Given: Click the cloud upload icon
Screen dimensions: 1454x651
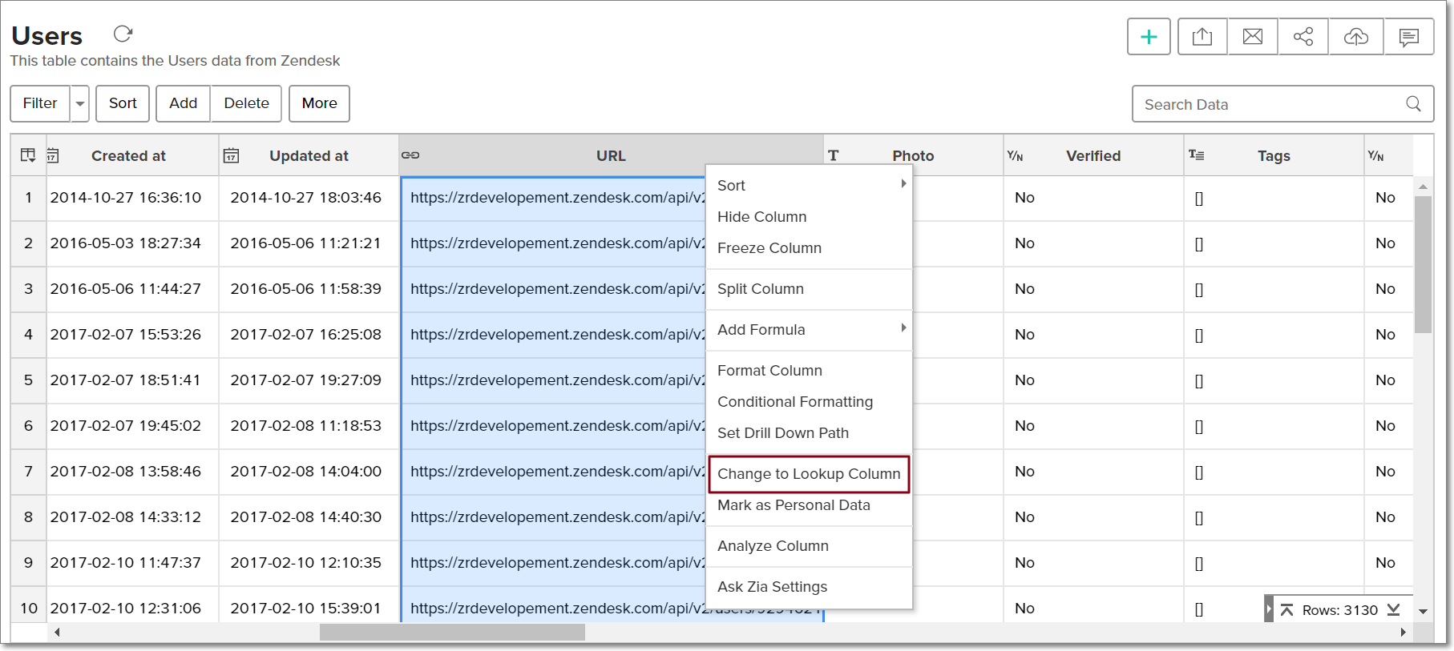Looking at the screenshot, I should (x=1355, y=37).
